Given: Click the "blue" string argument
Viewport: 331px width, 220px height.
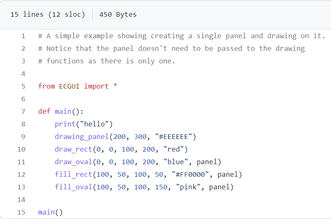Looking at the screenshot, I should tap(176, 162).
